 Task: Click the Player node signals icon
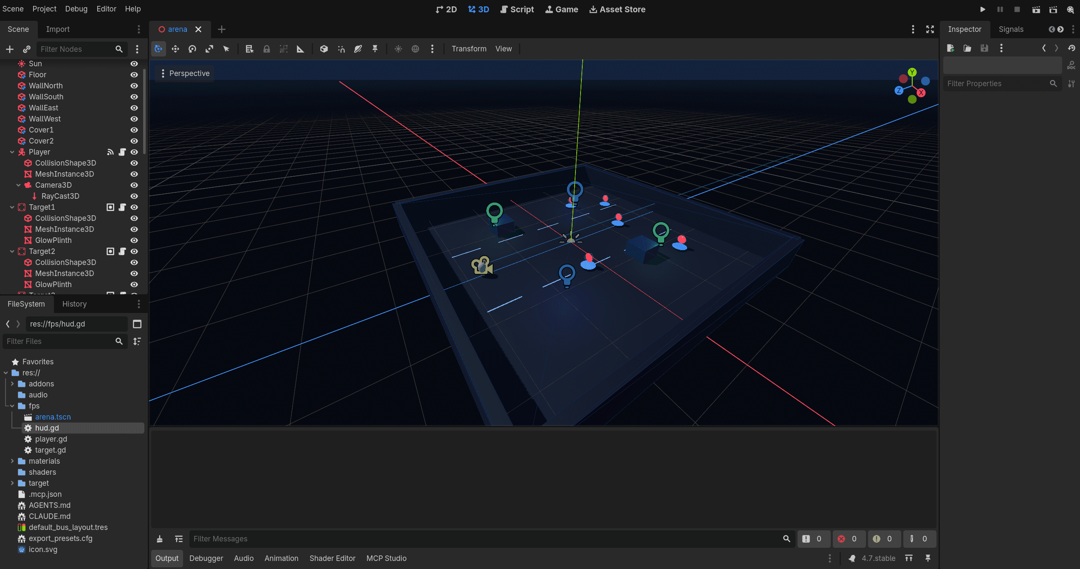tap(110, 152)
